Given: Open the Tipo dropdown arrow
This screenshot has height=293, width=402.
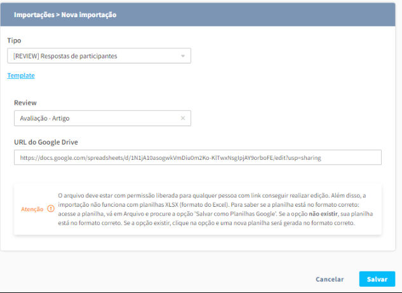Looking at the screenshot, I should coord(183,56).
